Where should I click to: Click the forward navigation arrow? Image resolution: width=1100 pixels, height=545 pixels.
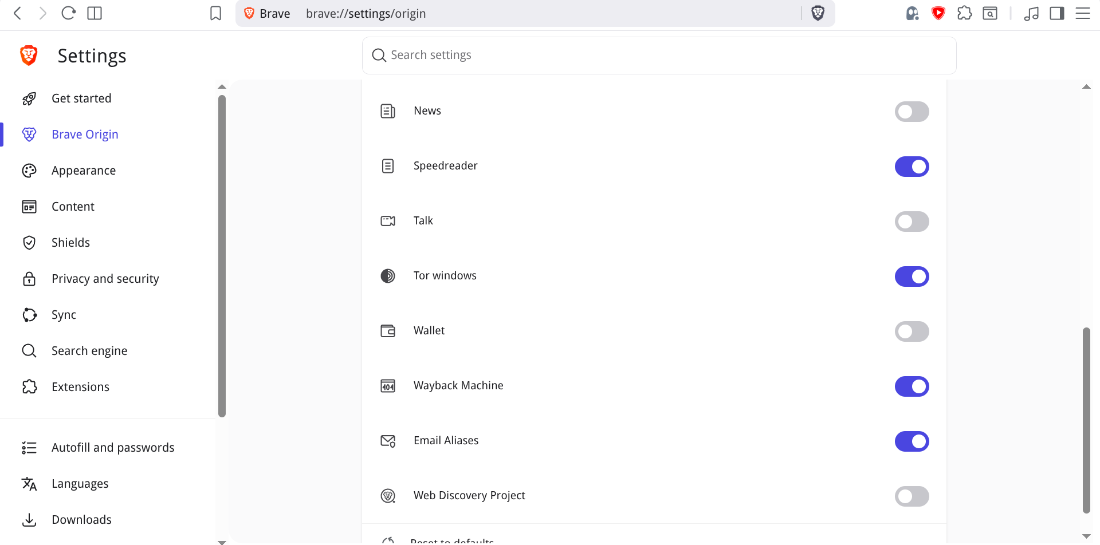point(43,13)
